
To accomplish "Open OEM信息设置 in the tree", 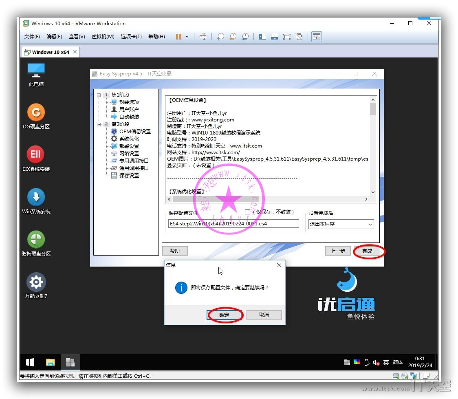I will (134, 132).
